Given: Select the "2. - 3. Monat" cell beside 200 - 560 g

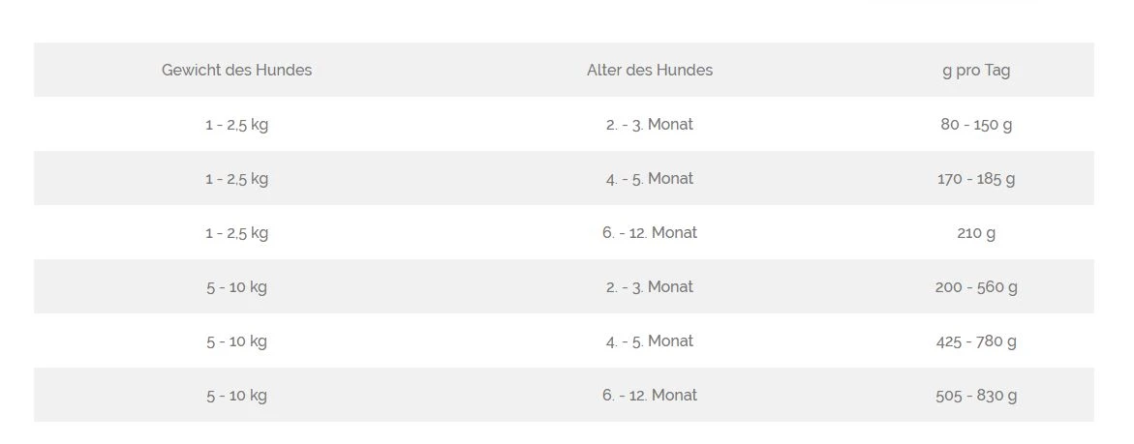Looking at the screenshot, I should [649, 286].
